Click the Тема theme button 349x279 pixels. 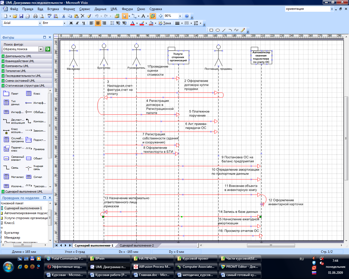165,23
